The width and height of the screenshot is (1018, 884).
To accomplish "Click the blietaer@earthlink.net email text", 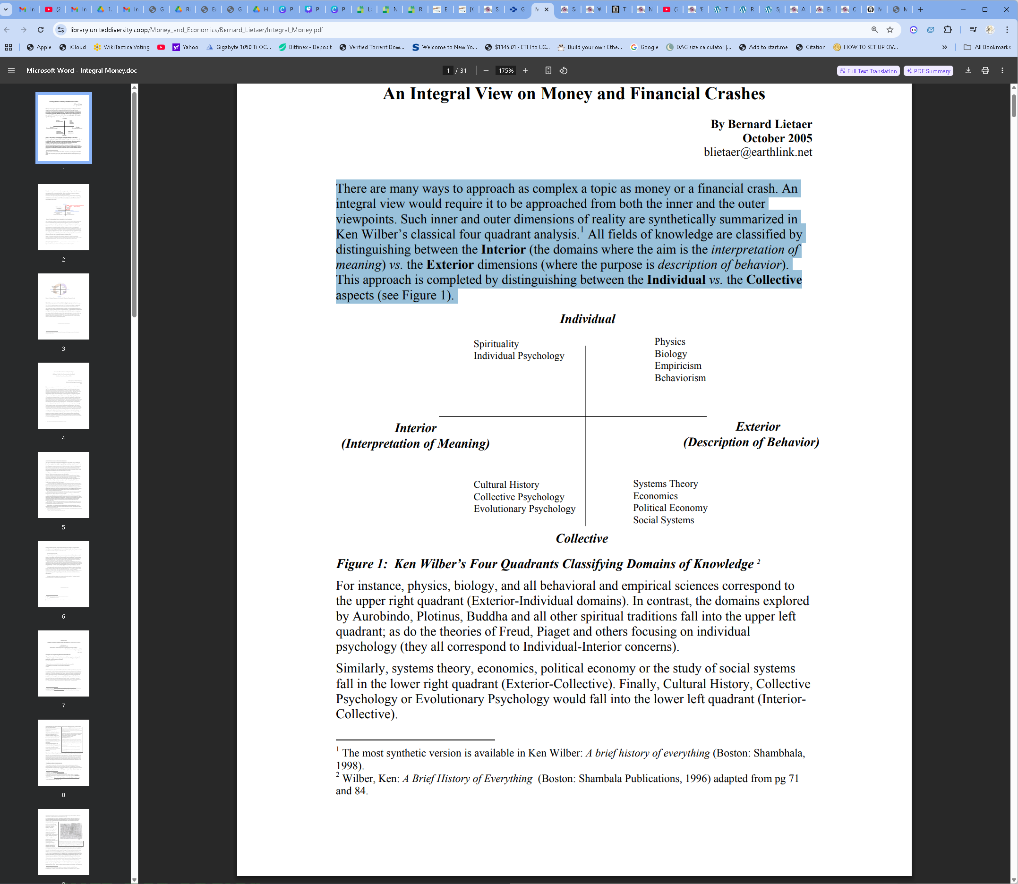I will (758, 152).
